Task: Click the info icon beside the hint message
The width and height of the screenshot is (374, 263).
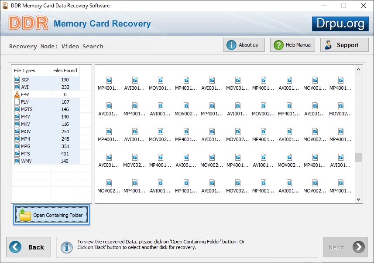Action: click(66, 247)
